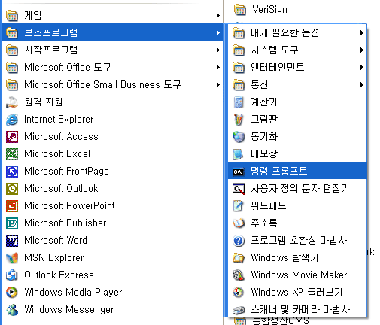The width and height of the screenshot is (380, 325).
Task: Click the 주소록 address book icon
Action: click(239, 223)
